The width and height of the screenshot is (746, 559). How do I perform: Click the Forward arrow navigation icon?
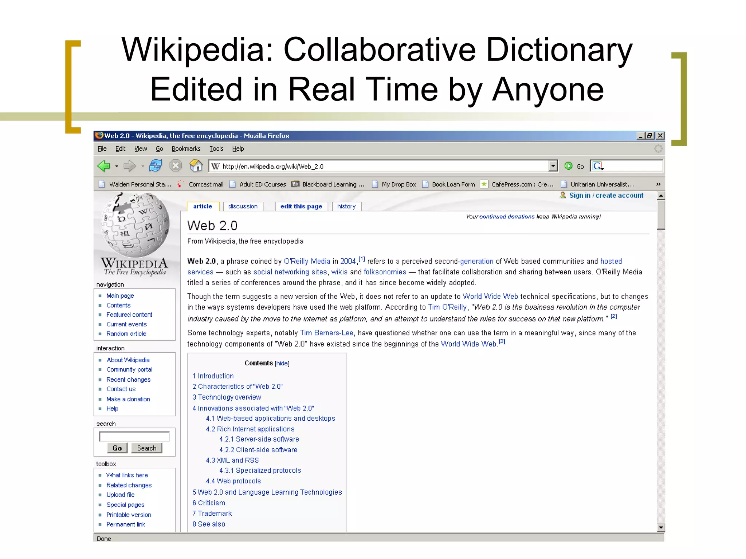point(129,166)
